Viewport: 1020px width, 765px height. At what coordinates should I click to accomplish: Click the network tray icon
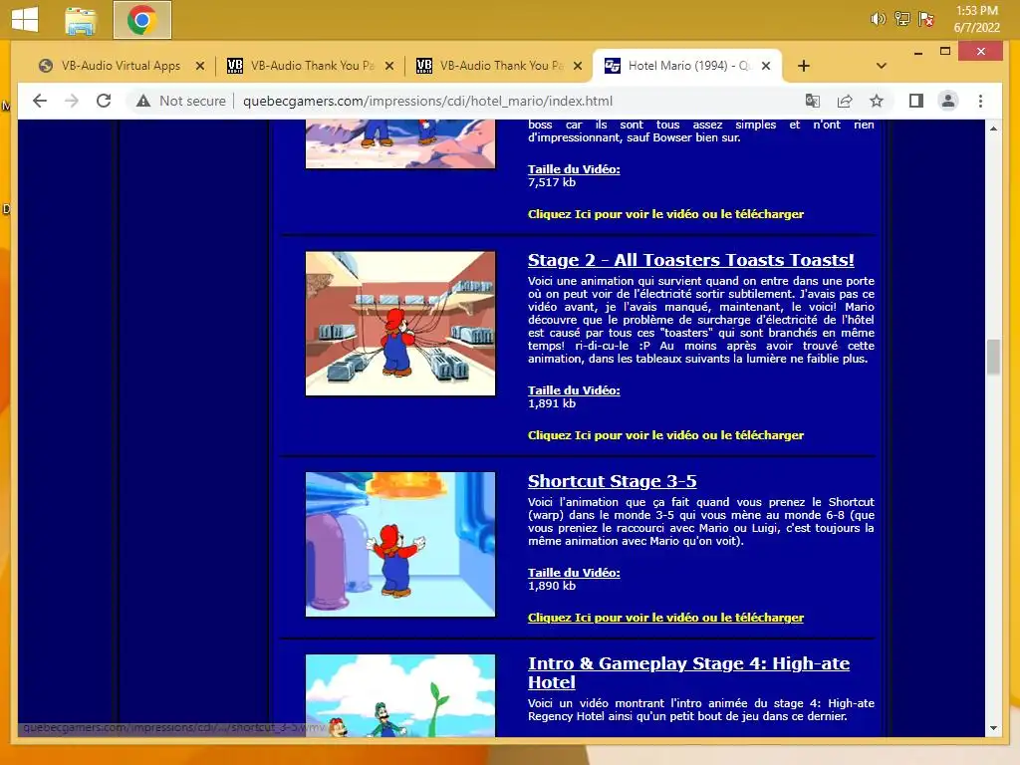(901, 19)
